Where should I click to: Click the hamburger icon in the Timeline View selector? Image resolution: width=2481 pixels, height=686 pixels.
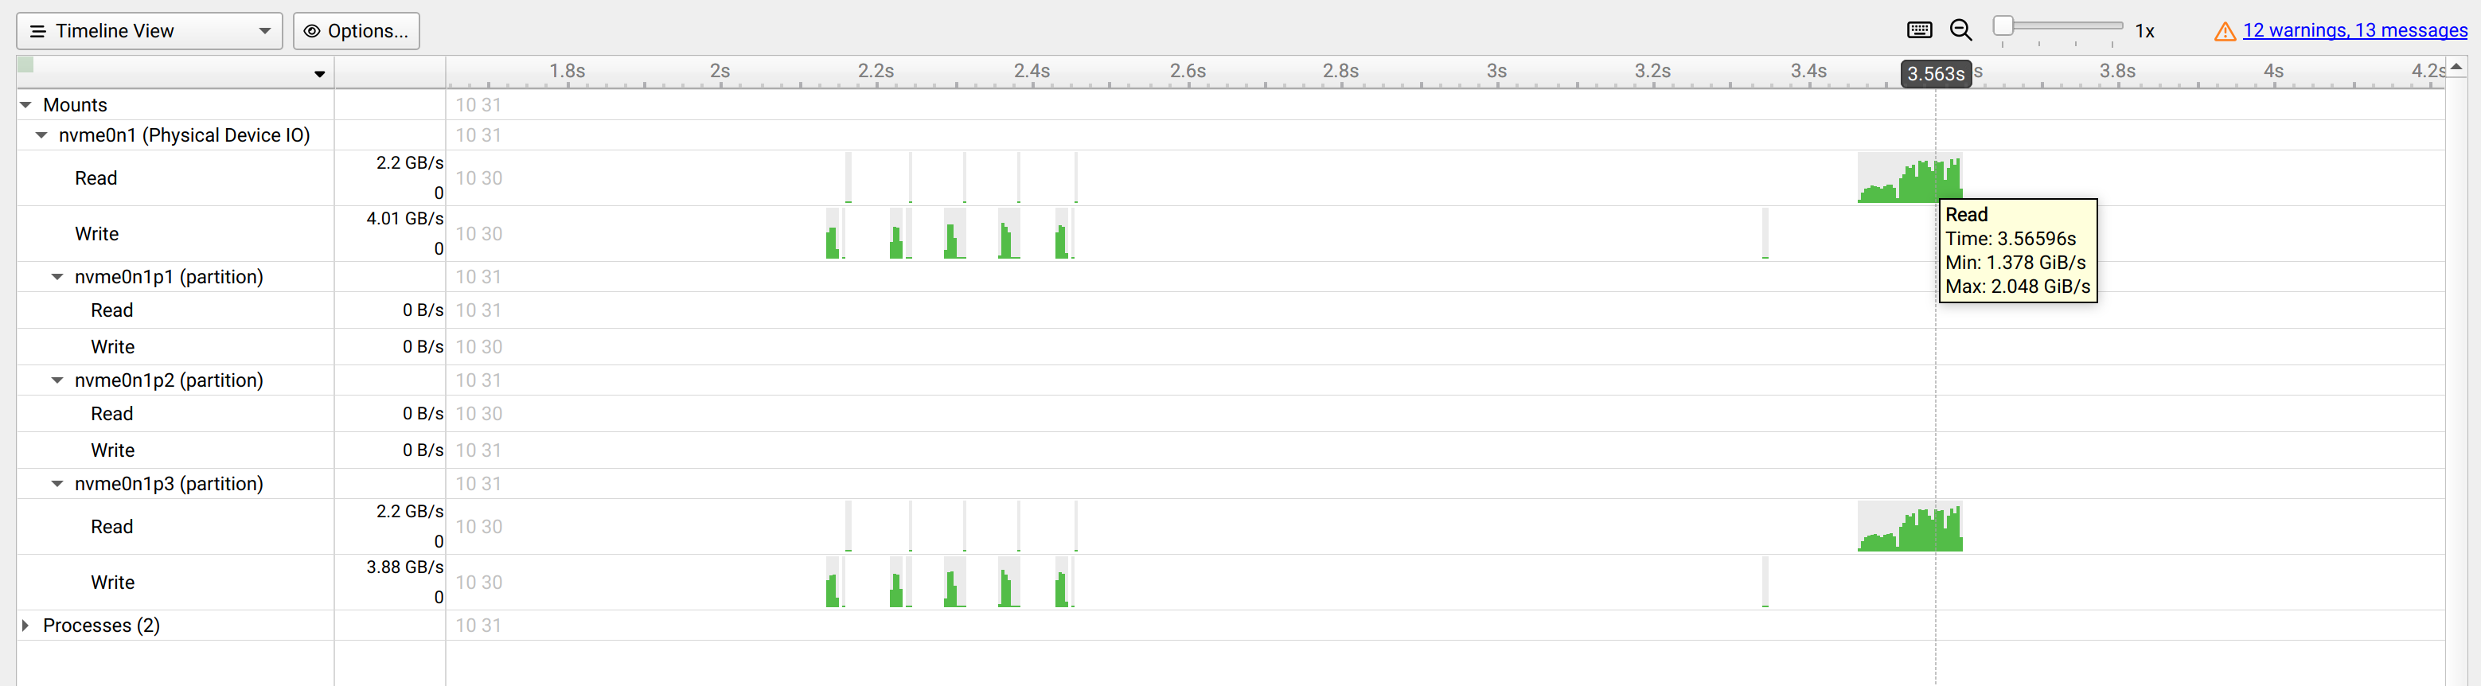pos(38,31)
